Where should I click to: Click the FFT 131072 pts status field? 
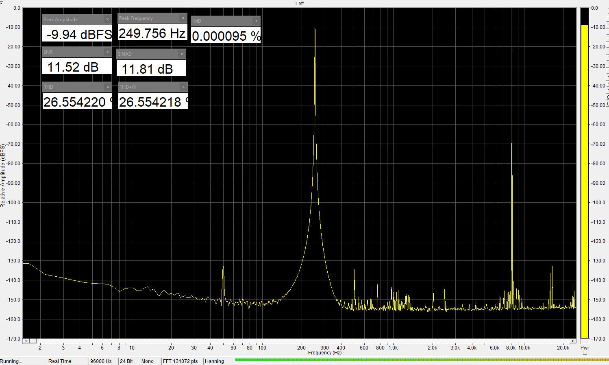point(182,361)
